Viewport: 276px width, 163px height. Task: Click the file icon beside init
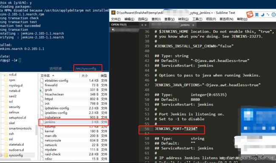point(42,104)
